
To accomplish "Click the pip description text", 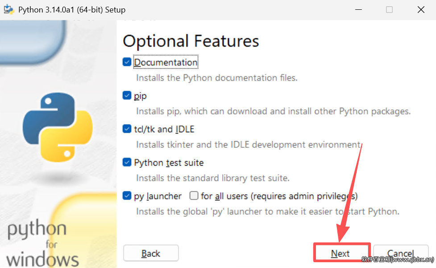I will pos(273,112).
